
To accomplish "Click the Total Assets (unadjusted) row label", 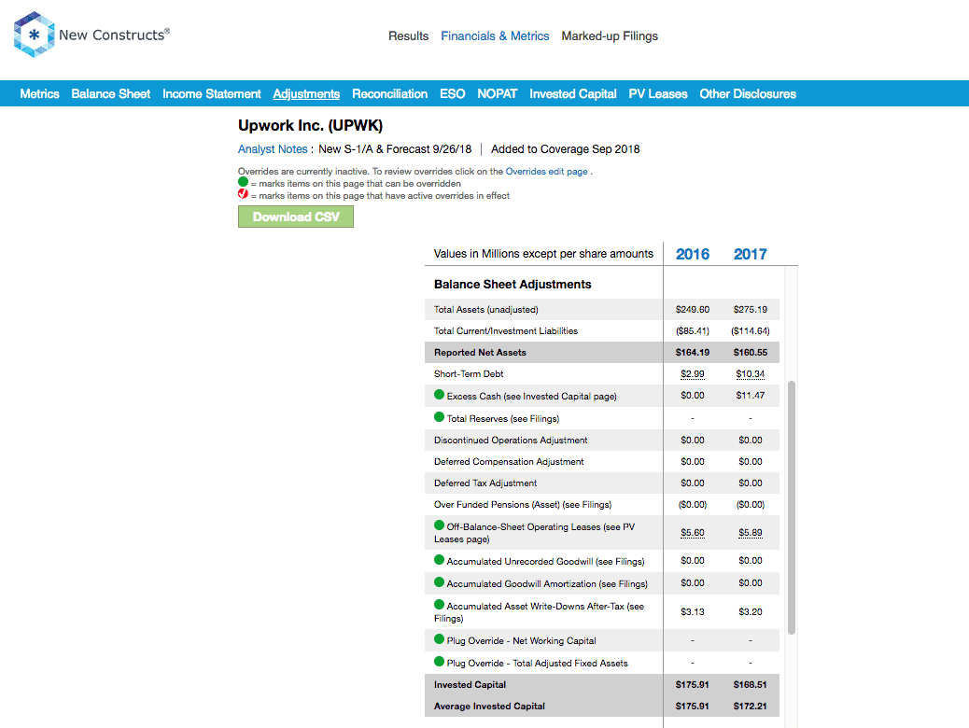I will (x=485, y=310).
